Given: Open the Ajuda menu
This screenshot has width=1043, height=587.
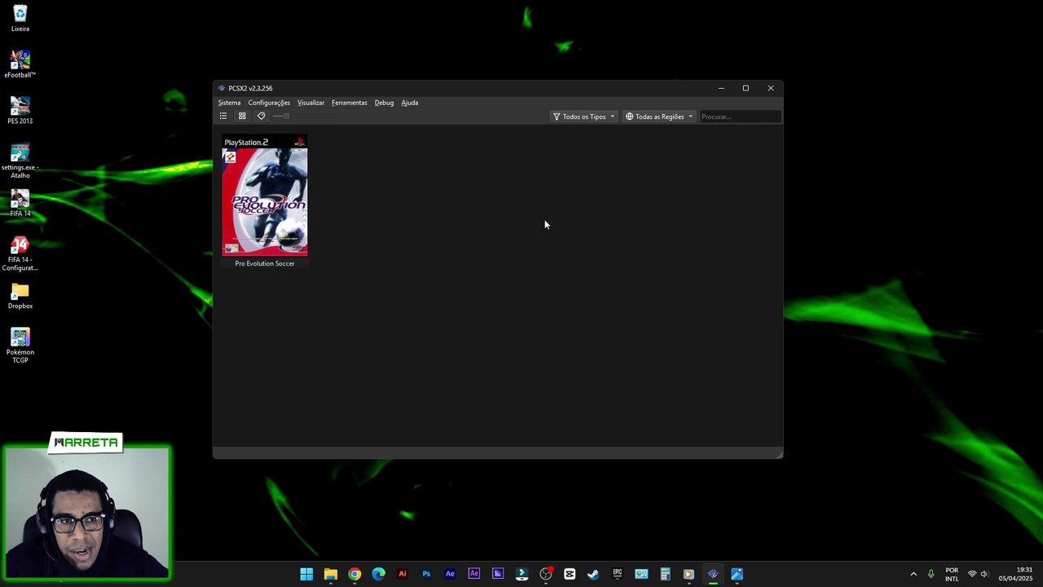Looking at the screenshot, I should pos(410,103).
